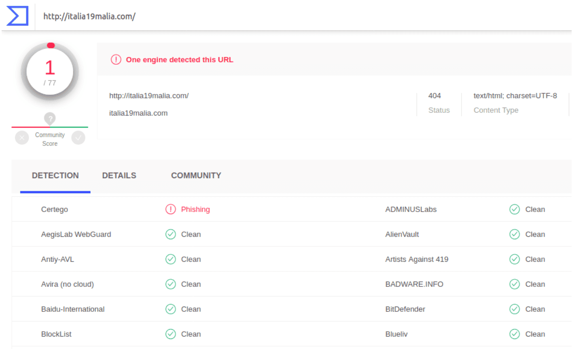Click the Phishing result label for Certego

(195, 209)
